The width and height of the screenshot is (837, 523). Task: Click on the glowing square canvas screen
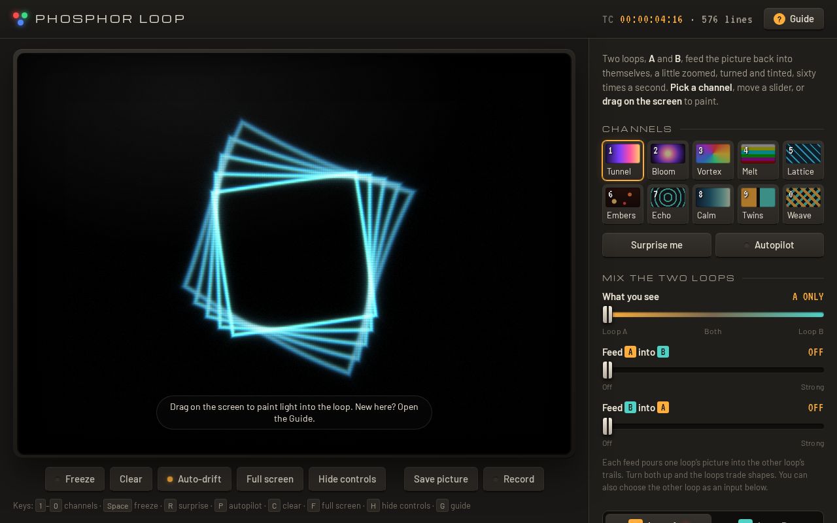tap(294, 254)
